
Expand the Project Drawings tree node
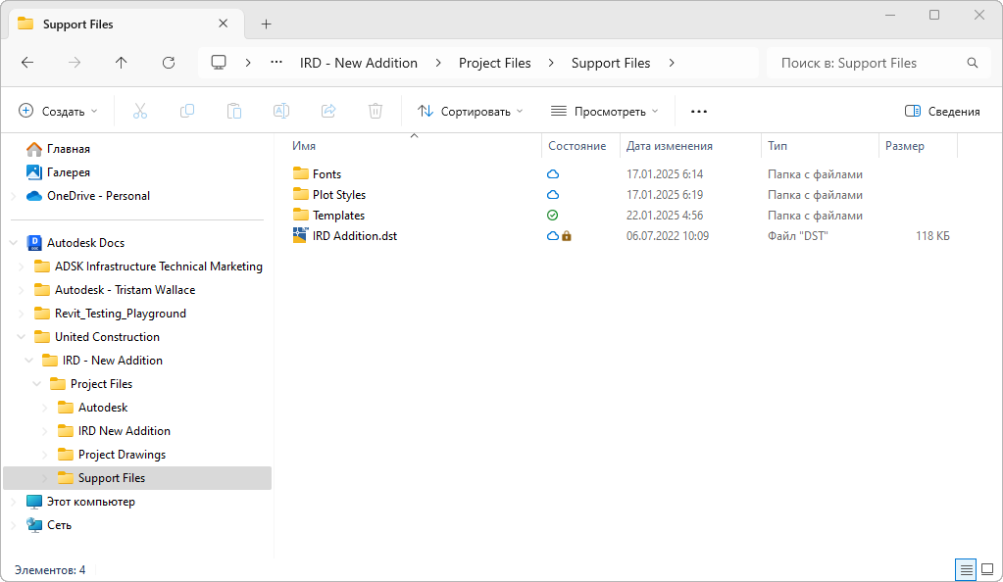pos(45,455)
